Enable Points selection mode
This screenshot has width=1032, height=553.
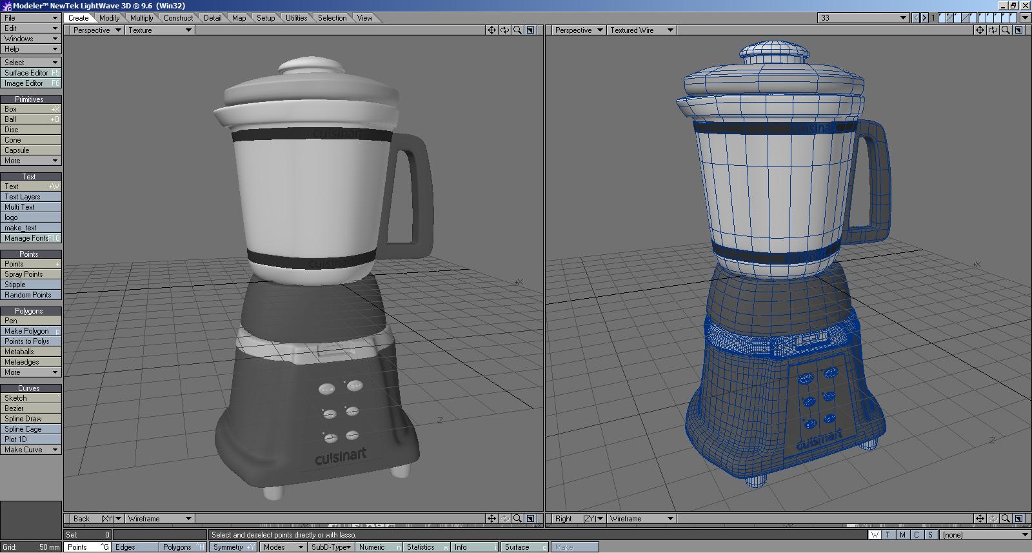pyautogui.click(x=87, y=547)
